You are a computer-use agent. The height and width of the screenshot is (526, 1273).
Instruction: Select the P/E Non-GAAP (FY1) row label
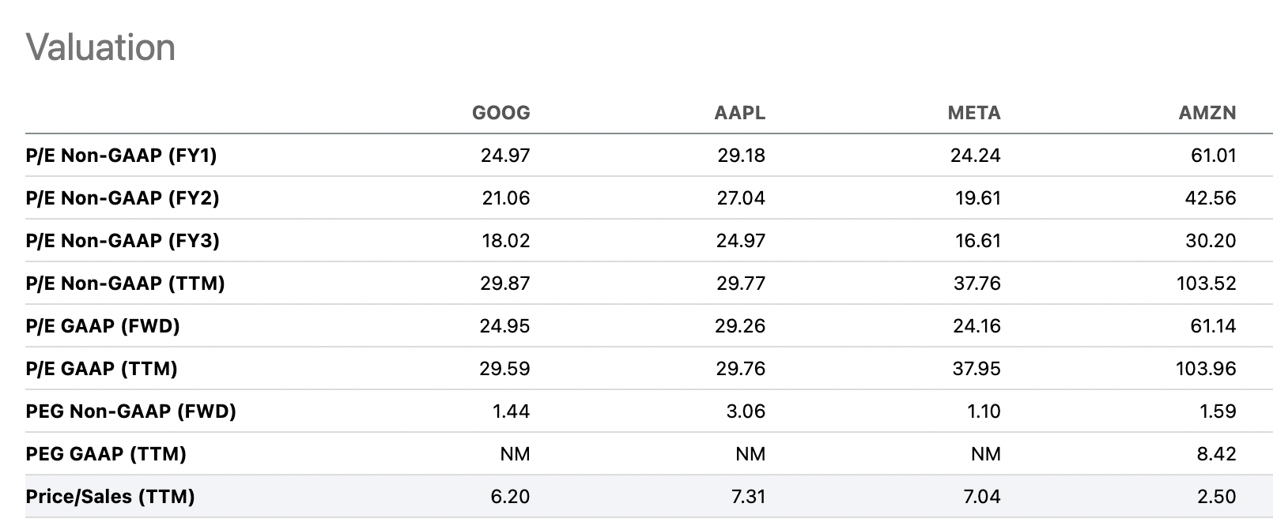[x=121, y=156]
